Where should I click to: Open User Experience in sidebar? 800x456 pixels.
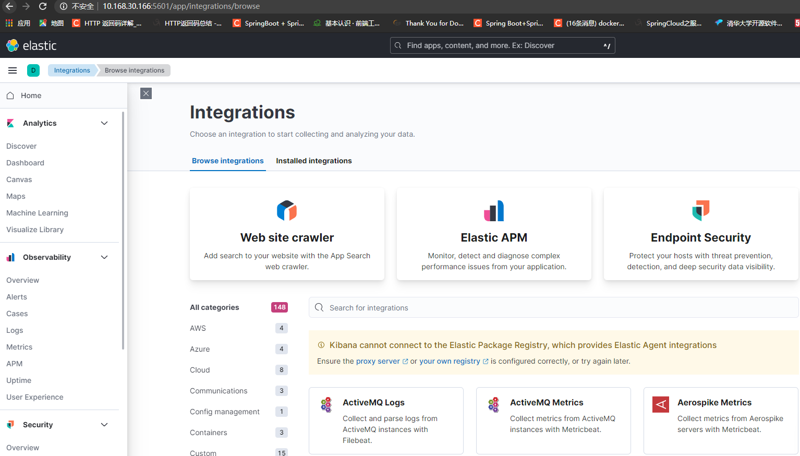point(35,397)
